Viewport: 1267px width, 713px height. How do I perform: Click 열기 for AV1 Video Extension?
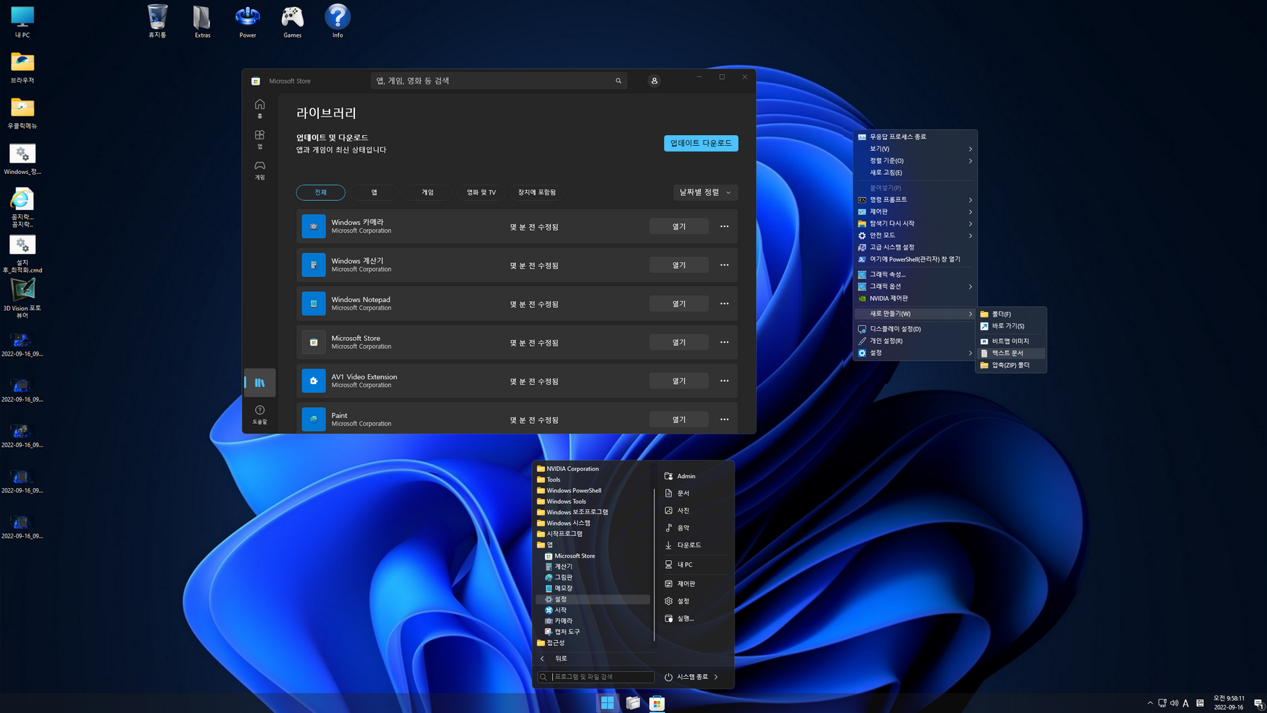[x=679, y=381]
